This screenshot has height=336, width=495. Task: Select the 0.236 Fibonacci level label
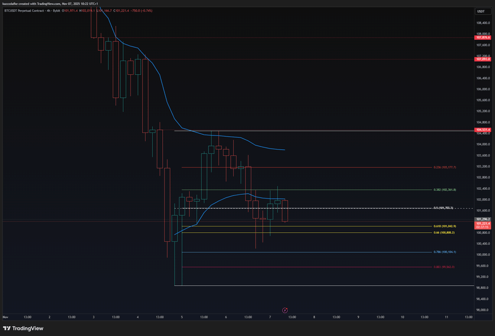445,167
